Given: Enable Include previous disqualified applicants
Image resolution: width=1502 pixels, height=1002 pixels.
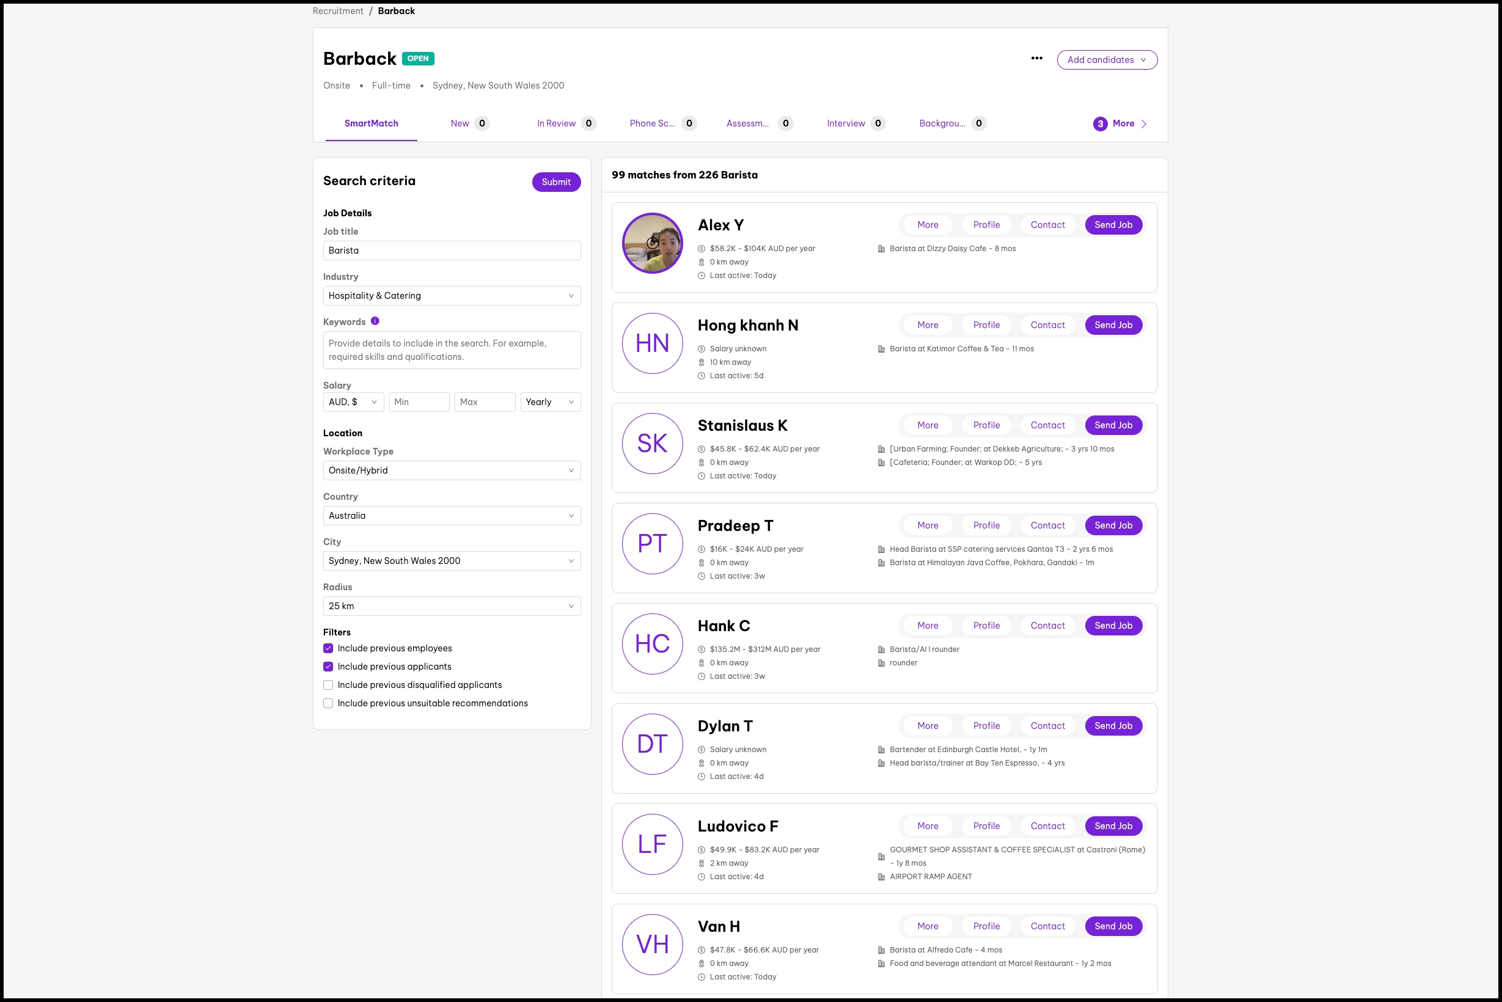Looking at the screenshot, I should pyautogui.click(x=328, y=685).
